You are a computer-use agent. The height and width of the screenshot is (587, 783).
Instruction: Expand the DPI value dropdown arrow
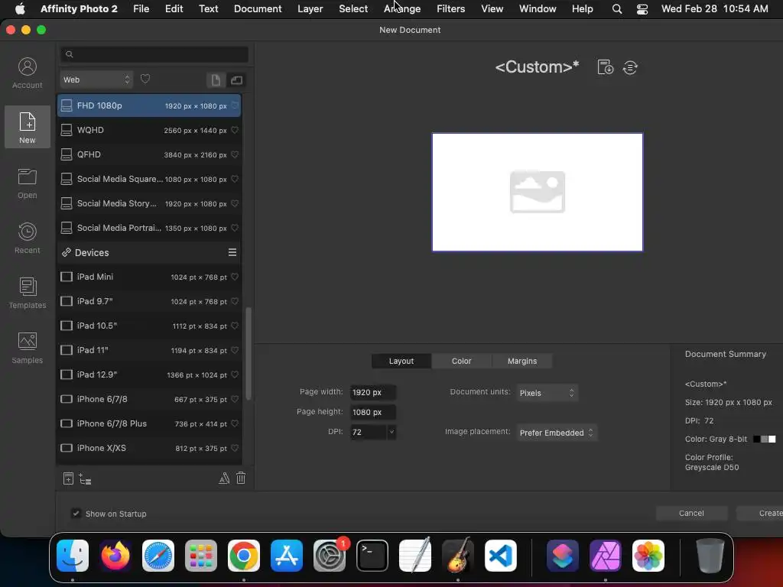click(391, 432)
